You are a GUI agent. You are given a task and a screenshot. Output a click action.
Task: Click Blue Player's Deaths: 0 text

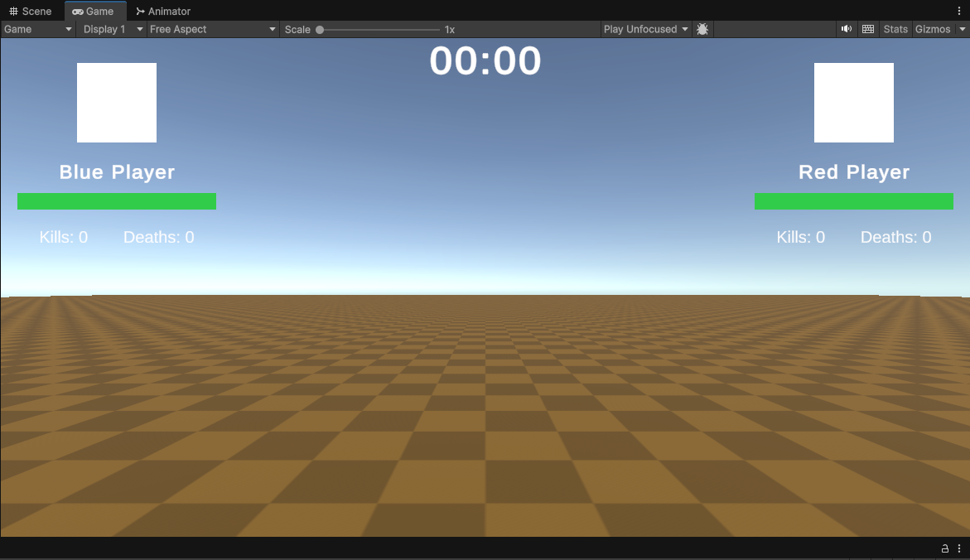(x=159, y=237)
